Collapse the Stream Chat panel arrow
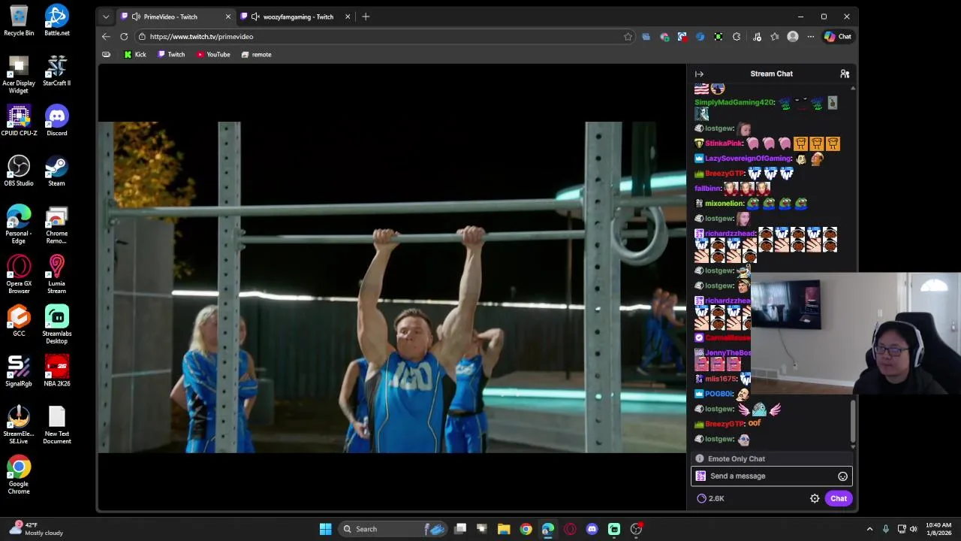This screenshot has width=961, height=541. pos(699,74)
